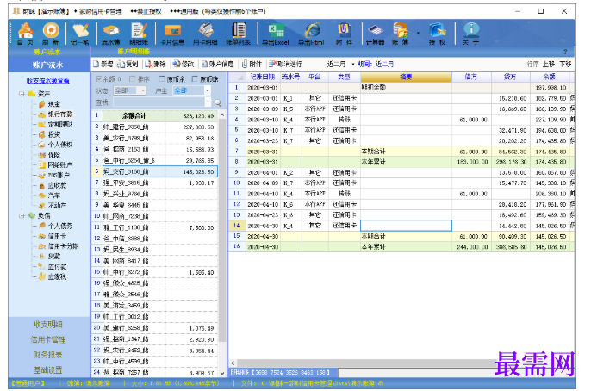Open the 关于 about icon

471,34
